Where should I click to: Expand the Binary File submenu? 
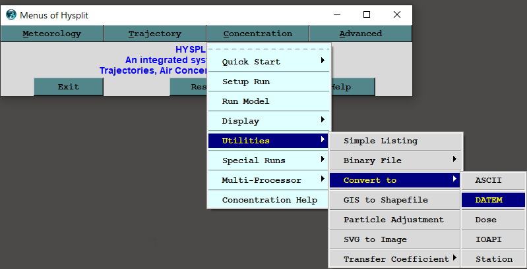[396, 160]
